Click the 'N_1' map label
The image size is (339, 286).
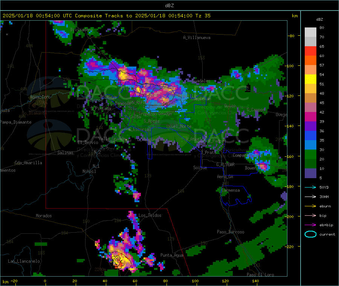click(96, 166)
